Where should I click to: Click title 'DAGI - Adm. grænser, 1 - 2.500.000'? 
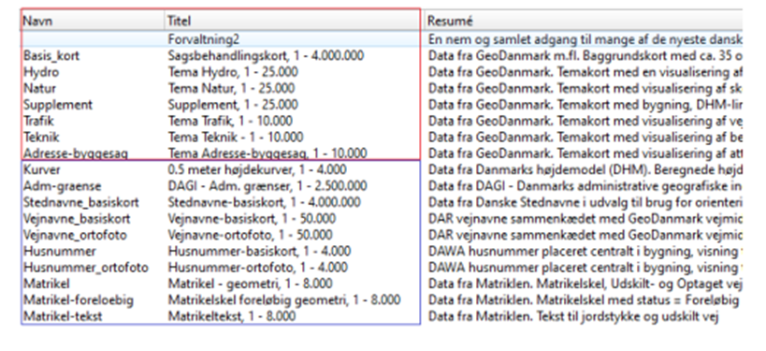[x=267, y=186]
